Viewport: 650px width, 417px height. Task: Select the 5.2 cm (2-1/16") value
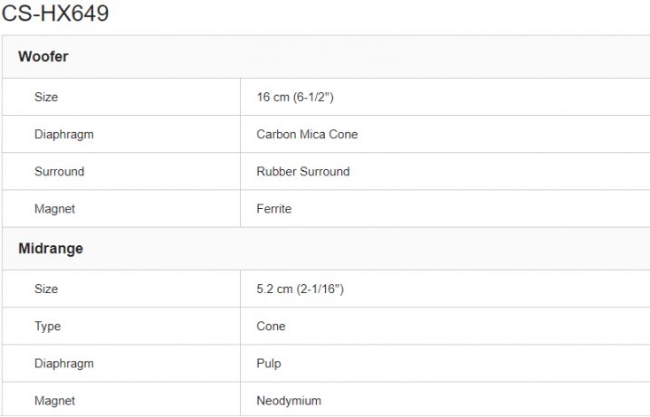301,289
